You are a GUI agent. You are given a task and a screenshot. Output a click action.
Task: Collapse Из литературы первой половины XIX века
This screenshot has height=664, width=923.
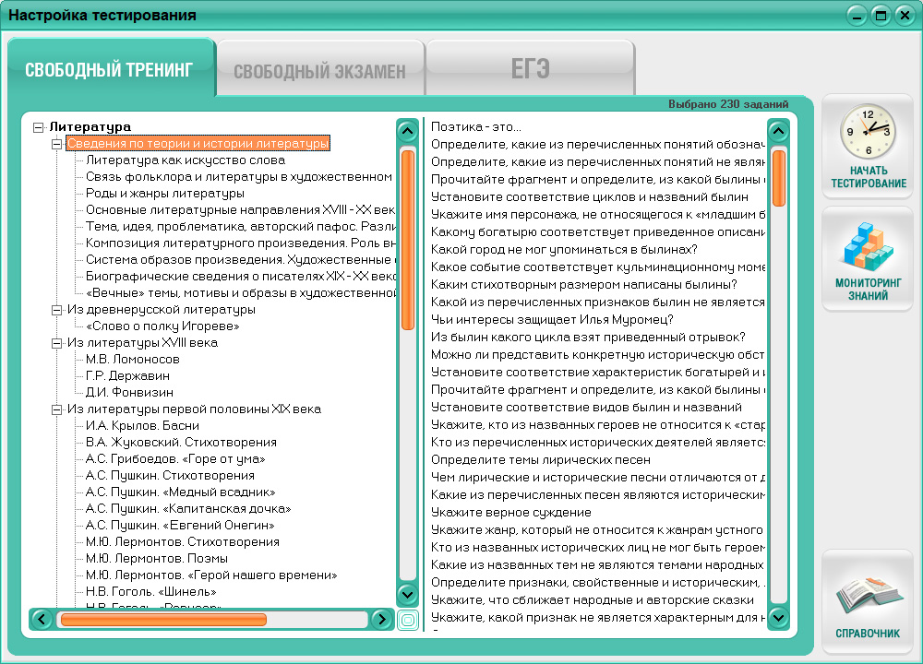56,409
